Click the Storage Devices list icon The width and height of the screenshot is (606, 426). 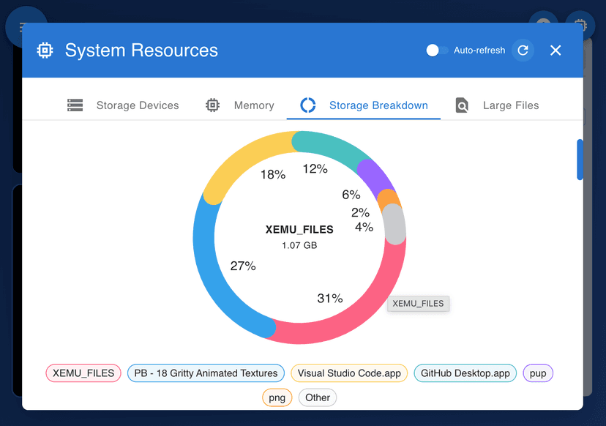click(75, 105)
